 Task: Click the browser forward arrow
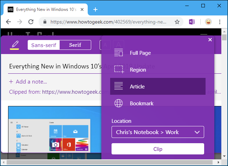20,22
